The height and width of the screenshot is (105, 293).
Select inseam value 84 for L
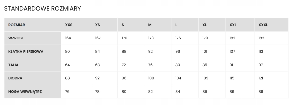(x=178, y=92)
